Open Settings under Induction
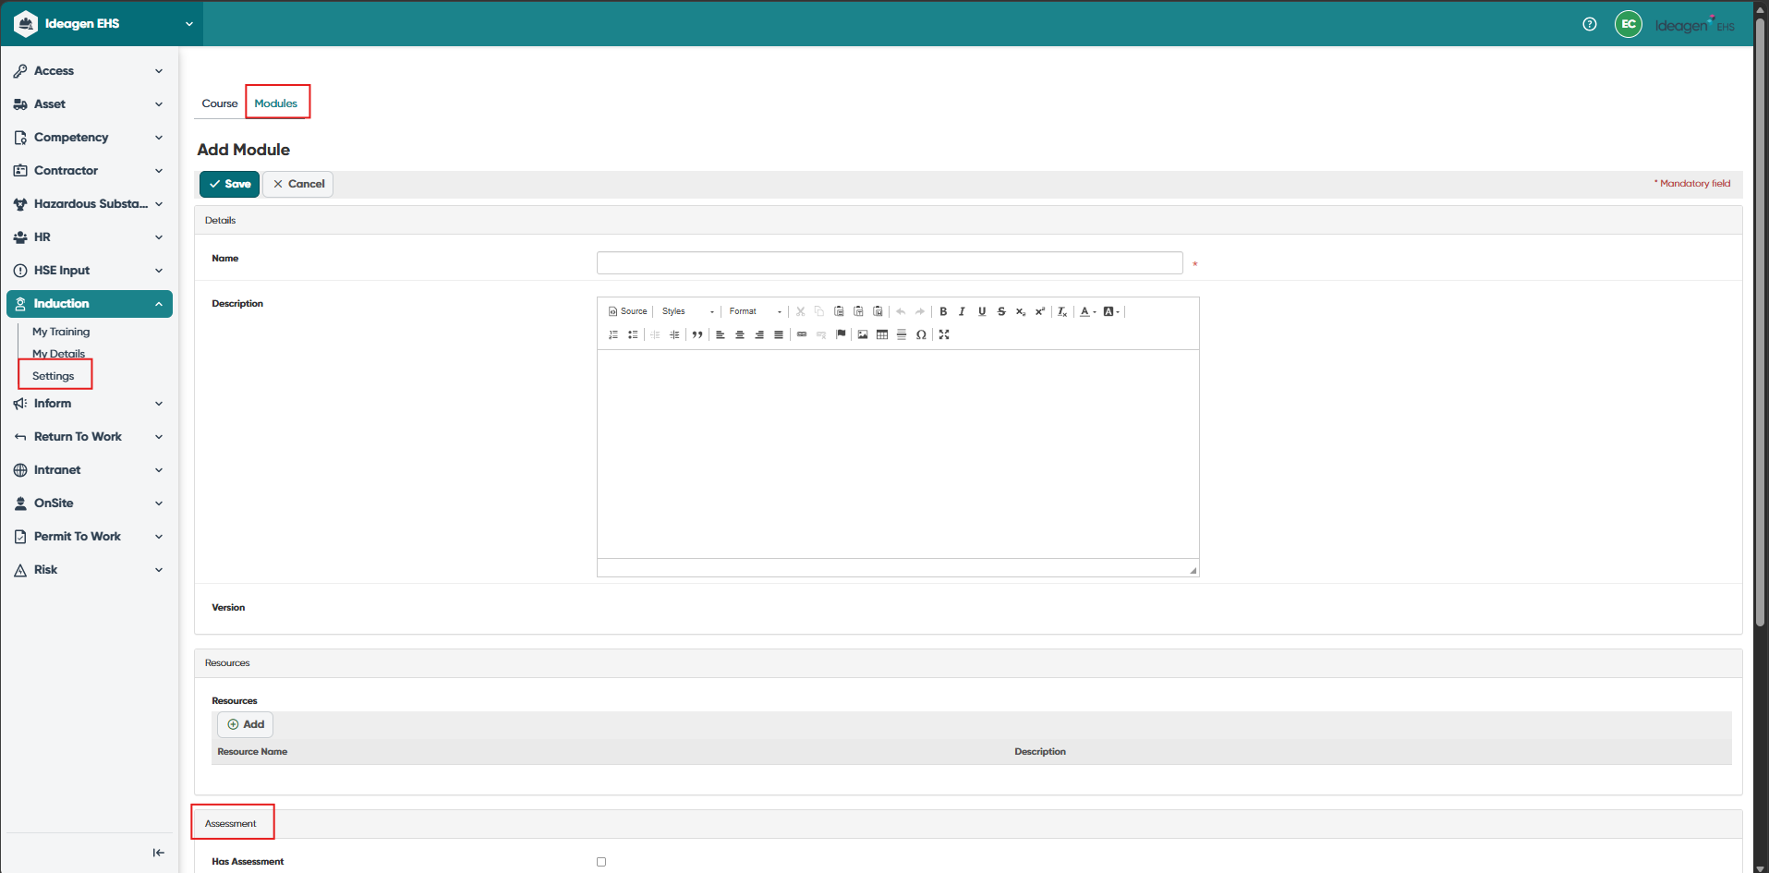Image resolution: width=1769 pixels, height=873 pixels. 54,376
